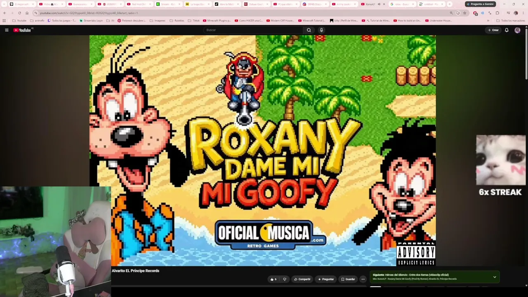Open the zoom magnifier in address bar
The height and width of the screenshot is (297, 528).
(x=451, y=13)
